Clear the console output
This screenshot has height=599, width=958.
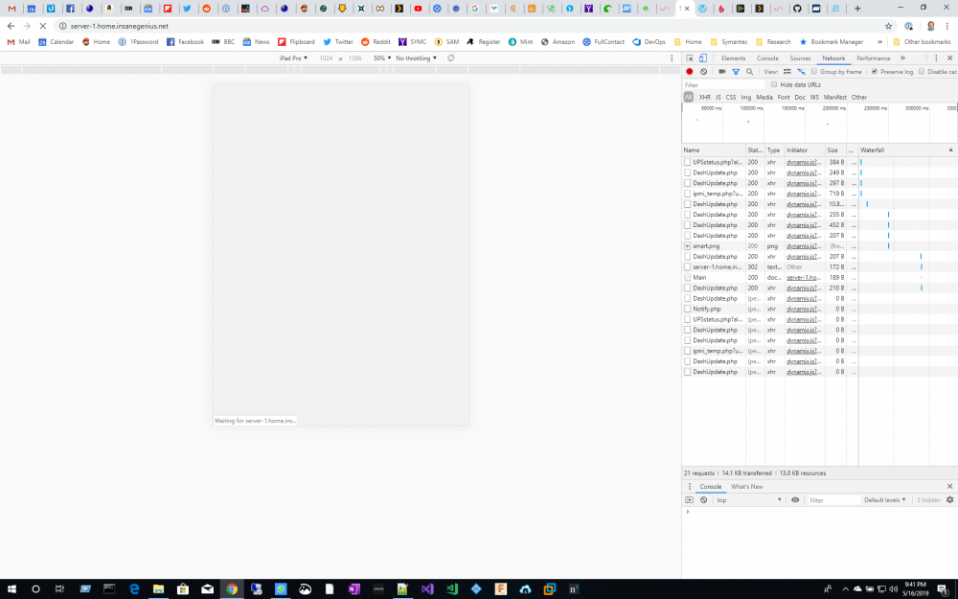click(703, 500)
